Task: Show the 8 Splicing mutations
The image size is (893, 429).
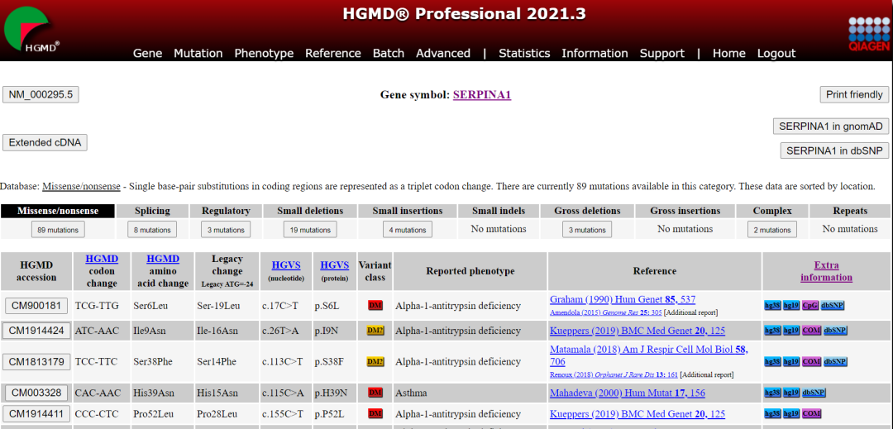Action: pos(152,230)
